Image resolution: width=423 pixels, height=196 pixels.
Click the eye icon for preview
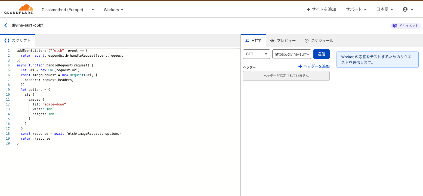click(x=272, y=41)
